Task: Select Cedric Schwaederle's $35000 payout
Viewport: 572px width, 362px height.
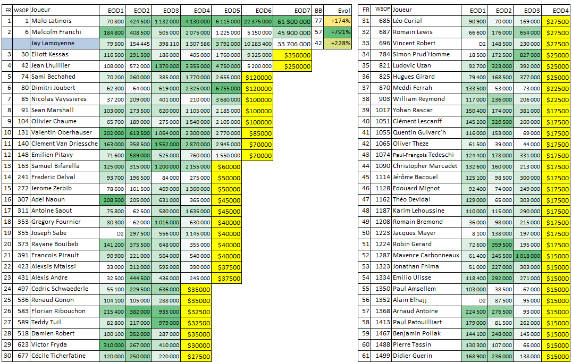Action: point(196,289)
